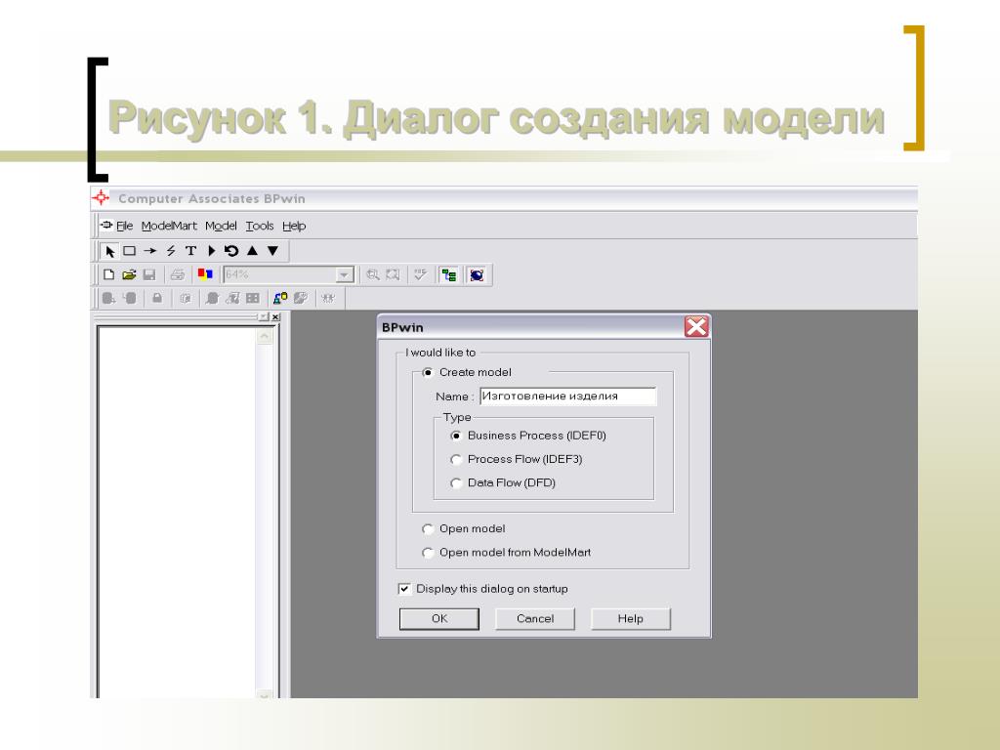Viewport: 1000px width, 750px height.
Task: Click the Save diskette icon
Action: (x=149, y=274)
